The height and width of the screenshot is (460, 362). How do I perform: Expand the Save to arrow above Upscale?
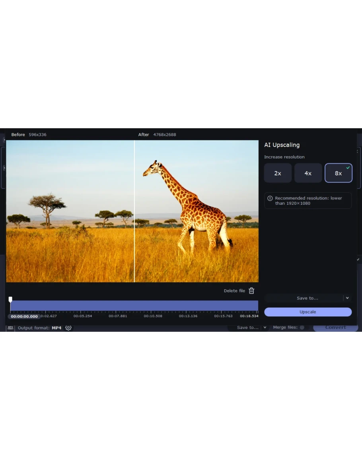(x=347, y=298)
